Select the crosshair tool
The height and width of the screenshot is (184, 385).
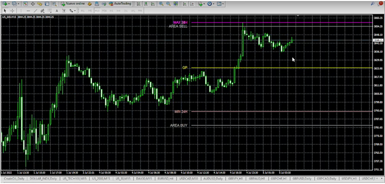tap(12, 11)
